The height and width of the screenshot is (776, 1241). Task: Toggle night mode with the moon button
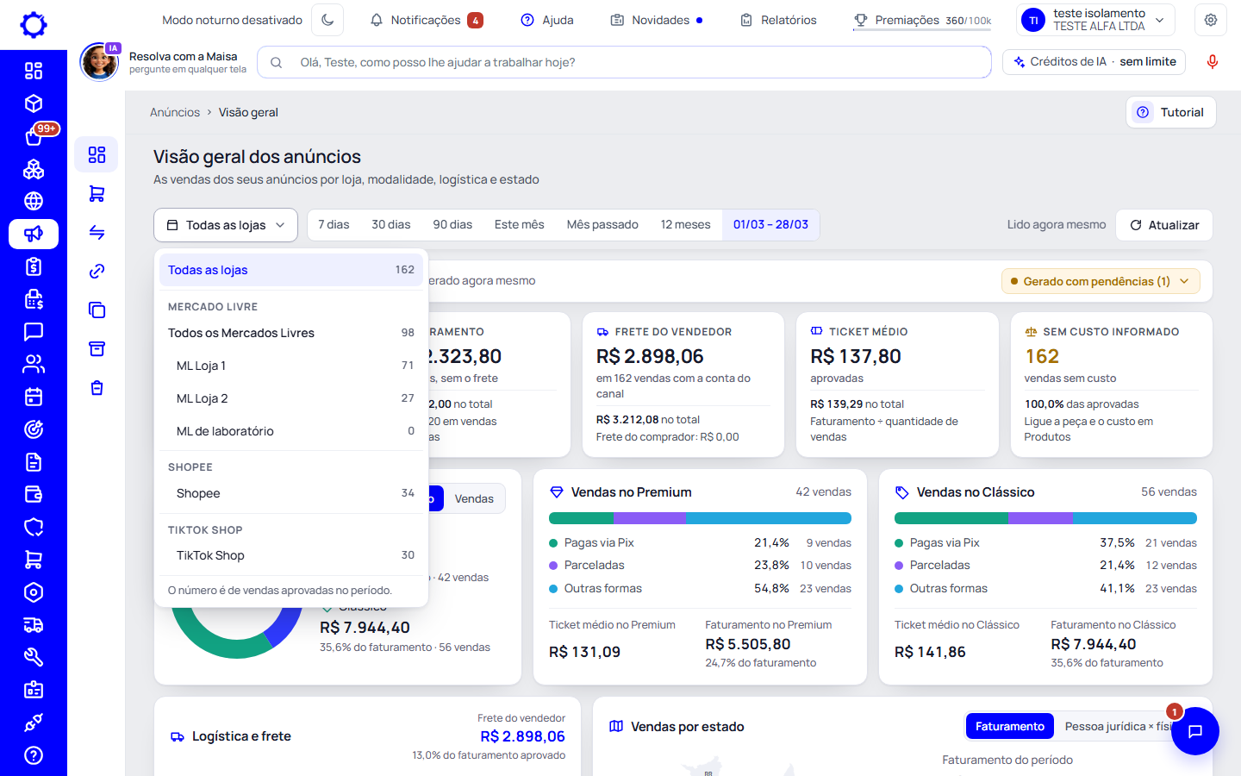327,20
